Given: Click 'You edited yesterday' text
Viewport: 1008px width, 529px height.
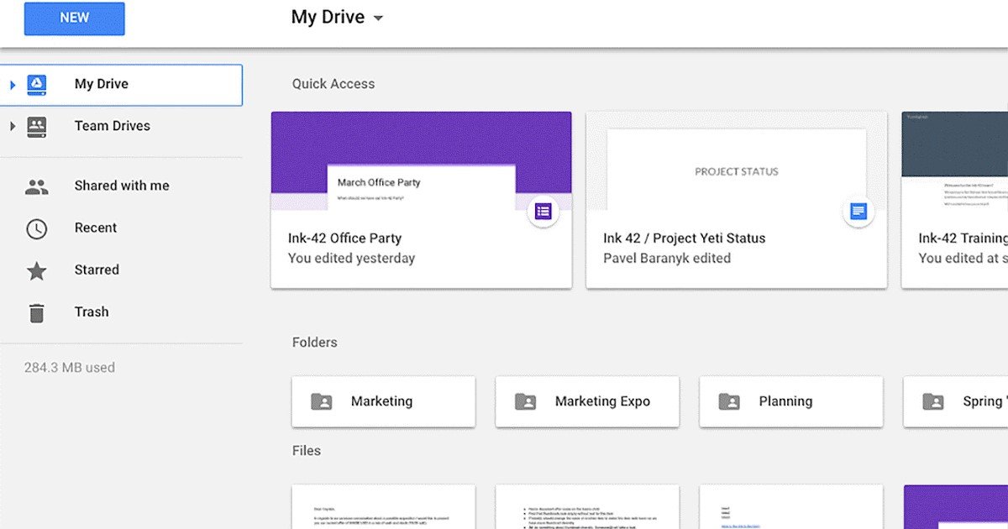Looking at the screenshot, I should point(351,259).
